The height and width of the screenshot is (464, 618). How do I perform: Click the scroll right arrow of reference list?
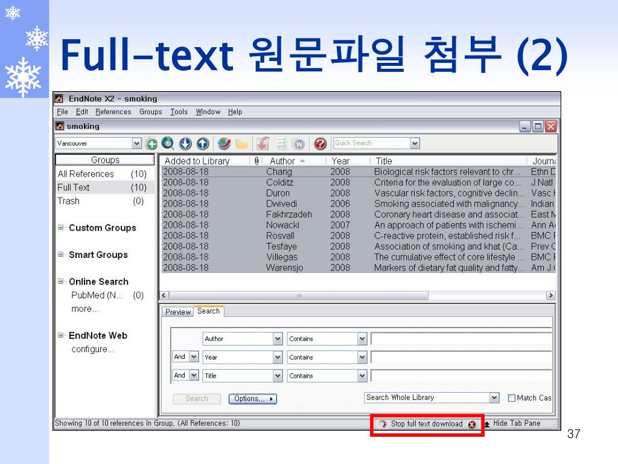[550, 295]
